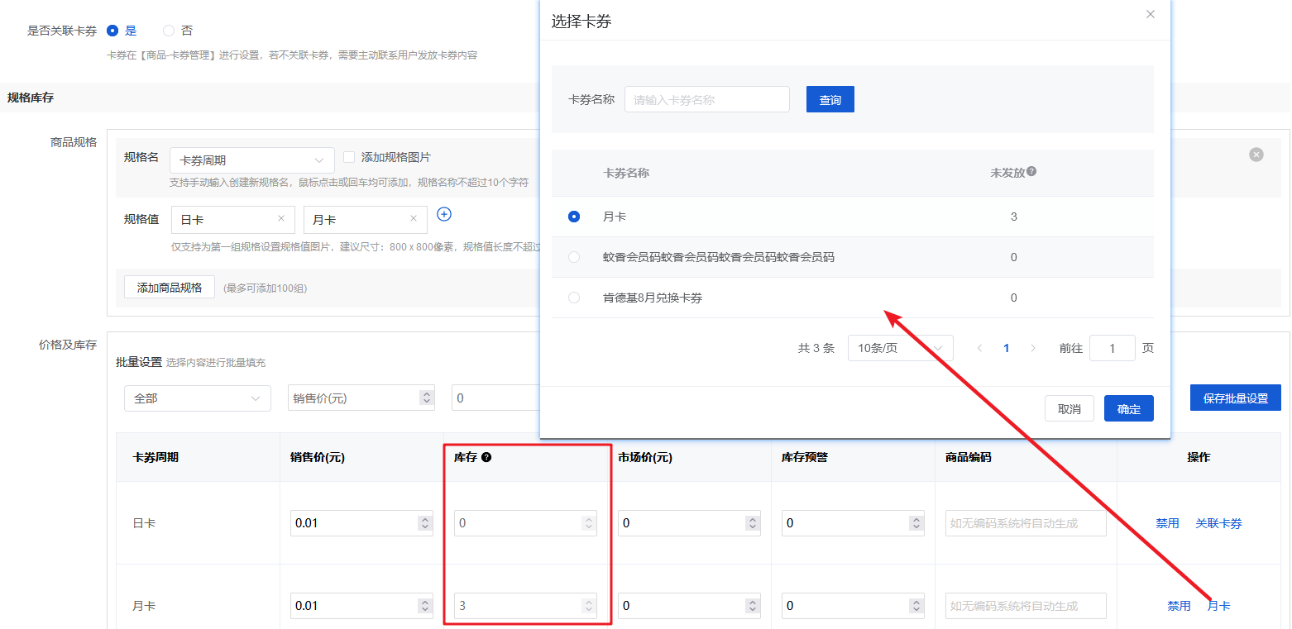Screen dimensions: 1292x629
Task: Click 共 3 条 total count text
Action: point(816,348)
